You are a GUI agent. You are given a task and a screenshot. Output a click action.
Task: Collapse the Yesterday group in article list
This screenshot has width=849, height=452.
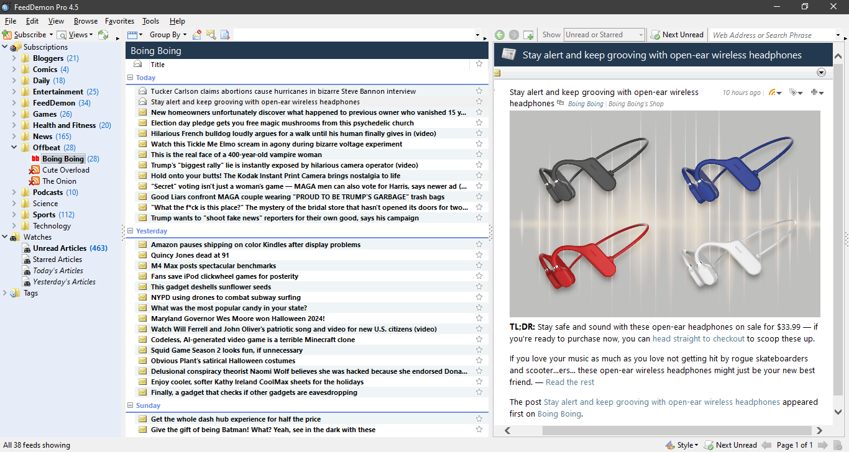pos(131,231)
